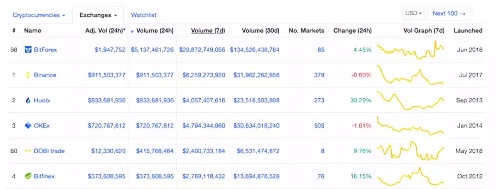Screen dimensions: 496x189
Task: Click the DOBI trade logo icon
Action: (x=28, y=150)
